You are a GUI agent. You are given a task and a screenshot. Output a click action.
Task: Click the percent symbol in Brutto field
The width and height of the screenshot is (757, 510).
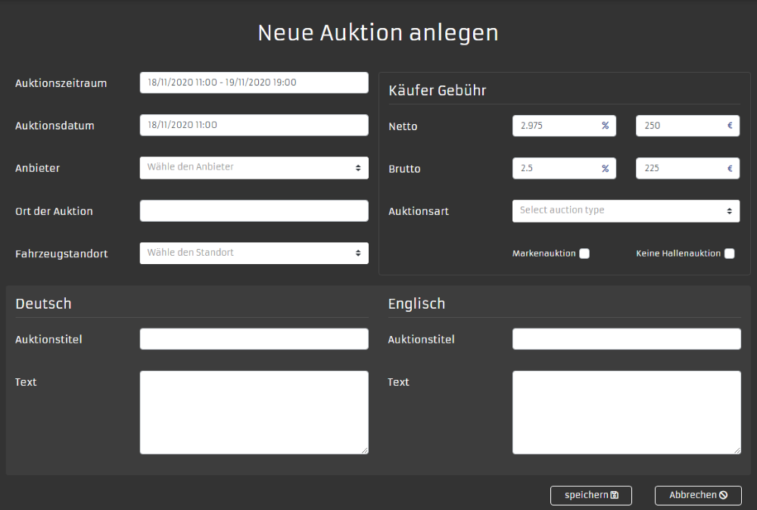[x=605, y=169]
